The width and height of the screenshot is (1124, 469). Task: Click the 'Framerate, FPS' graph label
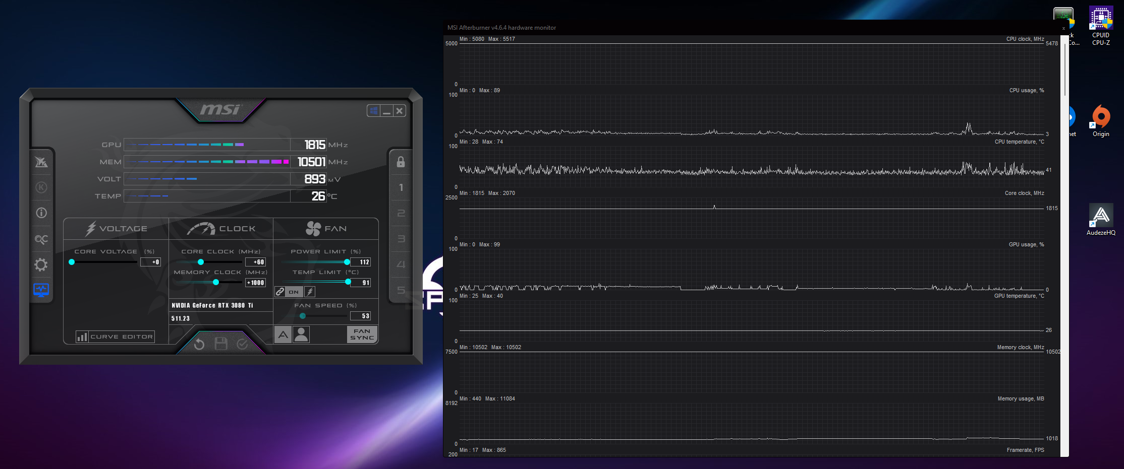(x=1026, y=450)
